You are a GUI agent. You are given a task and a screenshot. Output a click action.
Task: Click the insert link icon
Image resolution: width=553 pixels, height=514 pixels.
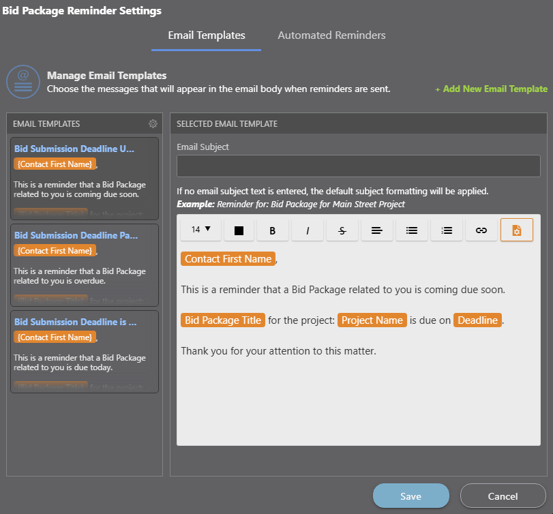(x=481, y=230)
